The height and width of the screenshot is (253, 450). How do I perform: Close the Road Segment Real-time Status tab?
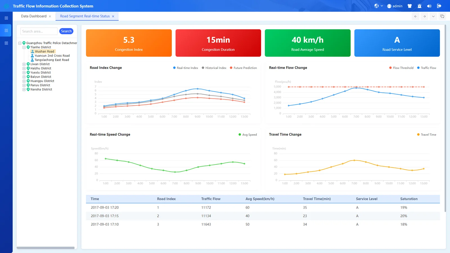click(x=113, y=16)
